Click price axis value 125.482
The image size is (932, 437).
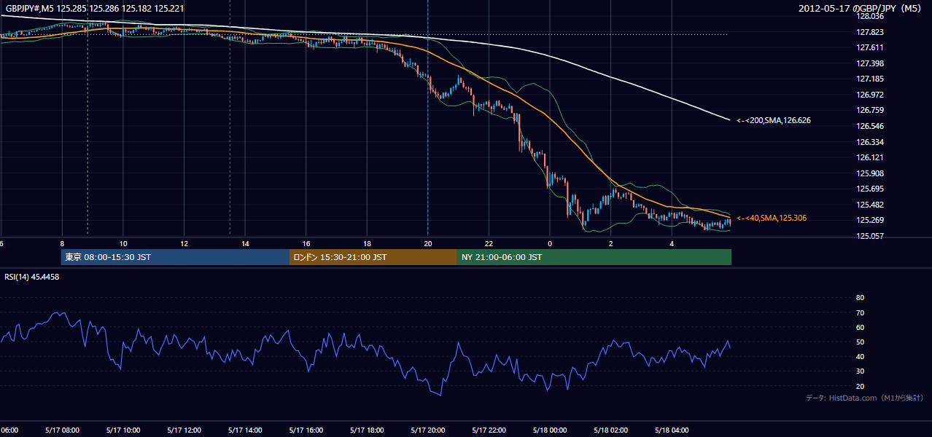[x=871, y=205]
